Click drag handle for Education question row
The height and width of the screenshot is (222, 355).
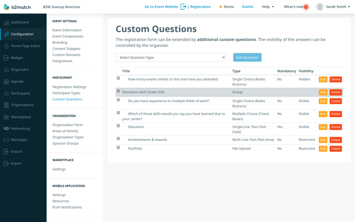tap(118, 126)
